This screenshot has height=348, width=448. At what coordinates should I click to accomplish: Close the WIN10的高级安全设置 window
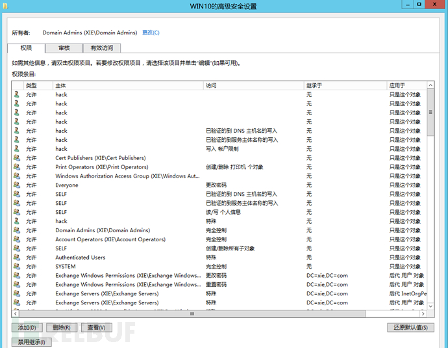click(435, 5)
